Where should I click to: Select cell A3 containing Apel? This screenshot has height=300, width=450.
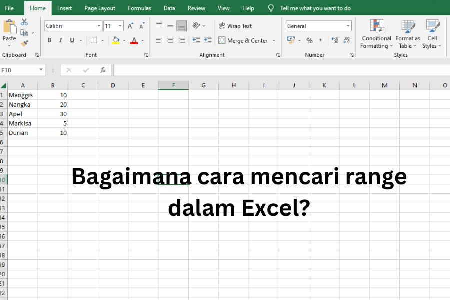[x=22, y=114]
